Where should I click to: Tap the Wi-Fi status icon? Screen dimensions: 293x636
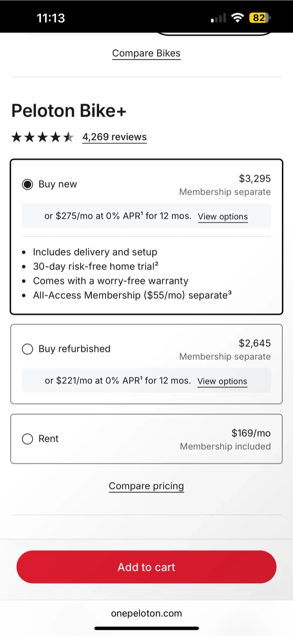pyautogui.click(x=238, y=18)
